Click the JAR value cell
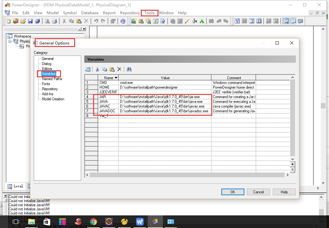The image size is (329, 228). click(165, 97)
